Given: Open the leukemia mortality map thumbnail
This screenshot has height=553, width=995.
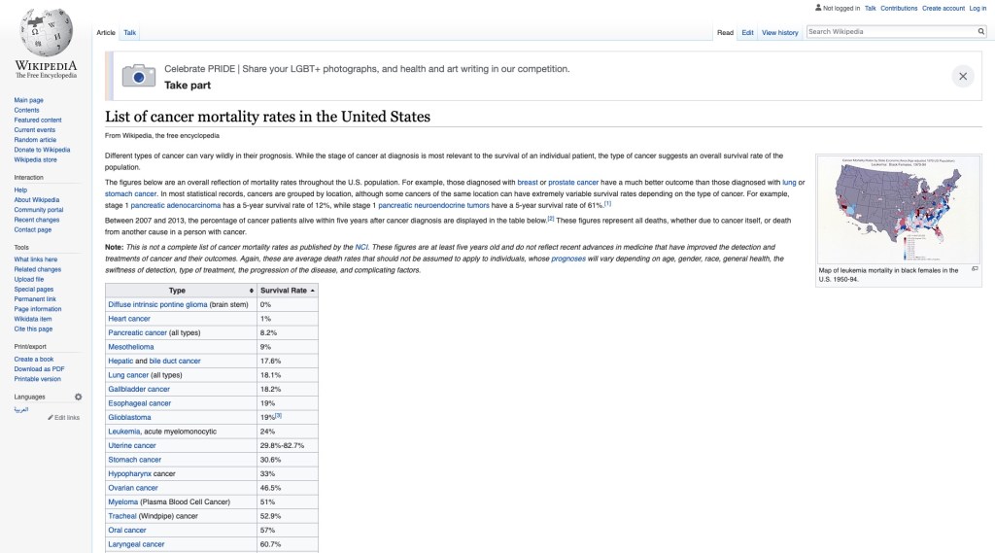Looking at the screenshot, I should click(898, 208).
